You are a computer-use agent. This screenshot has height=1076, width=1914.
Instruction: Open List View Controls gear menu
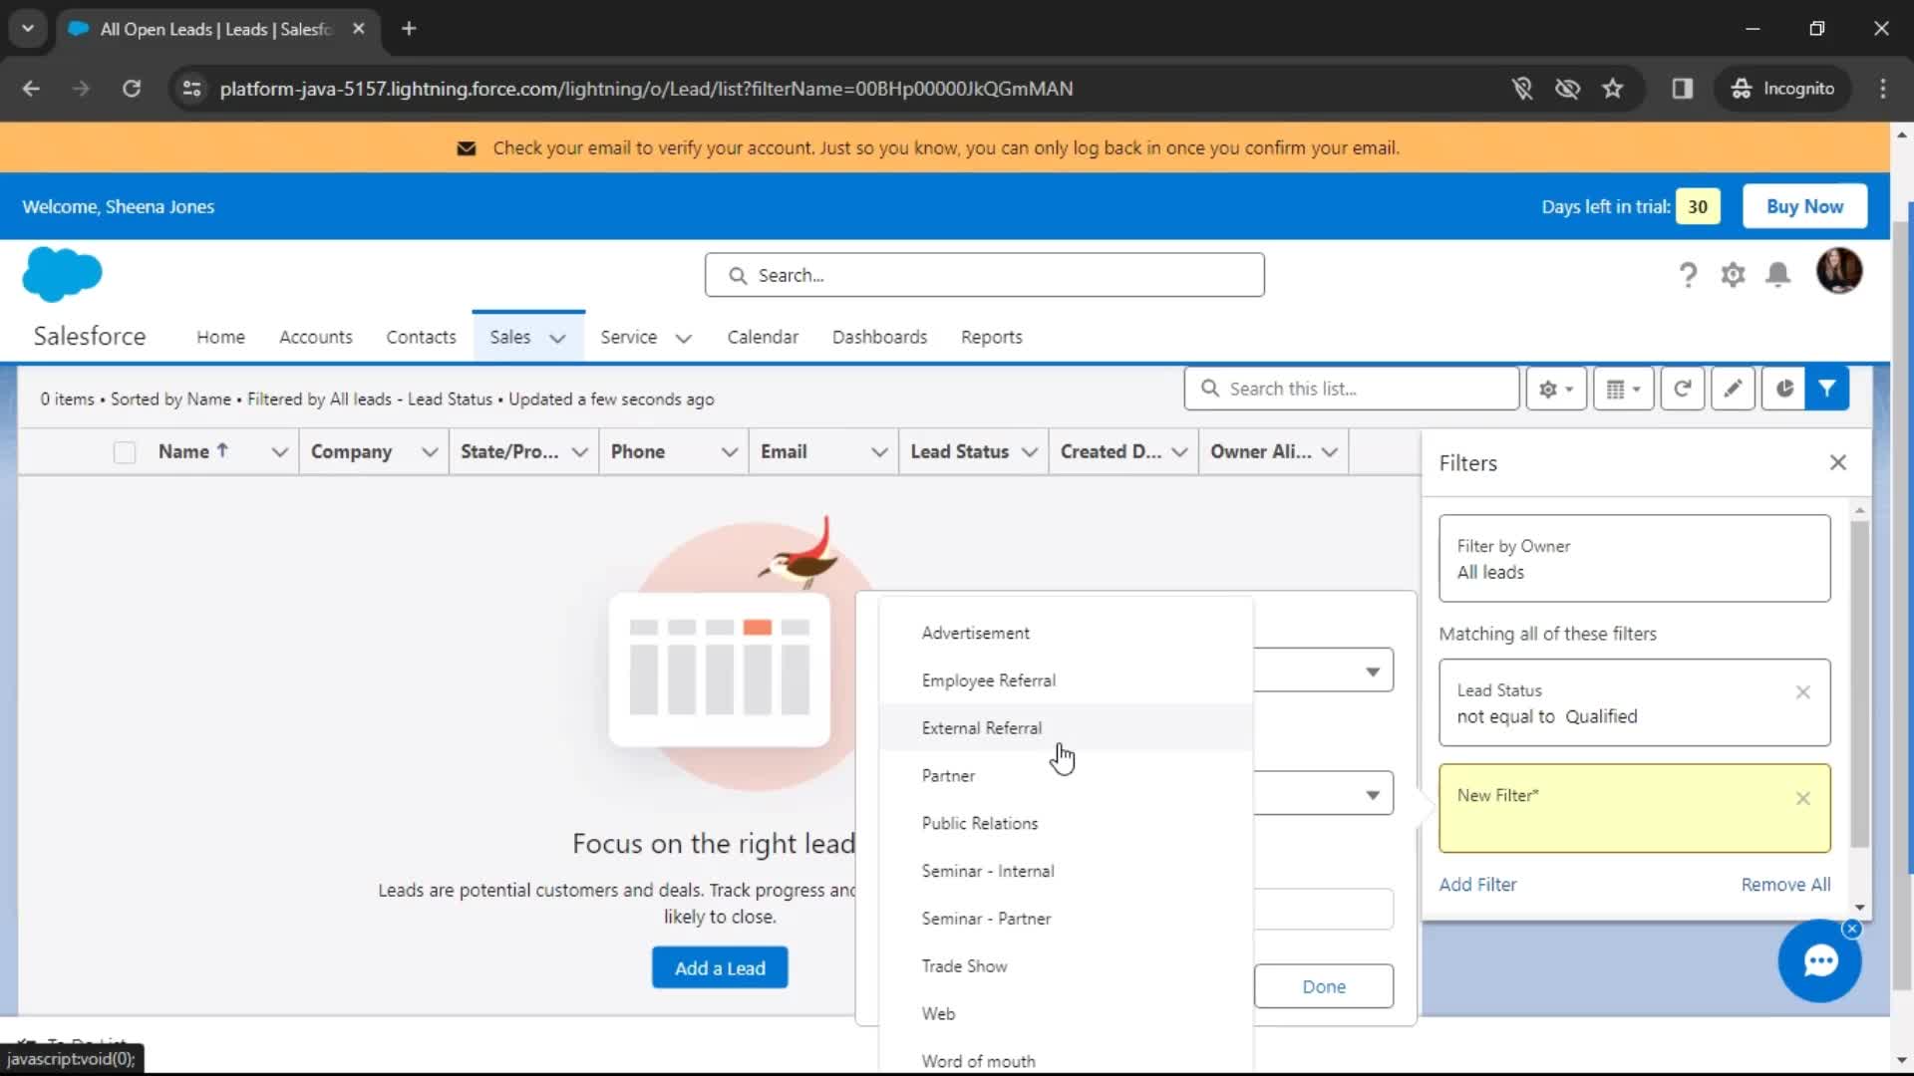tap(1556, 389)
